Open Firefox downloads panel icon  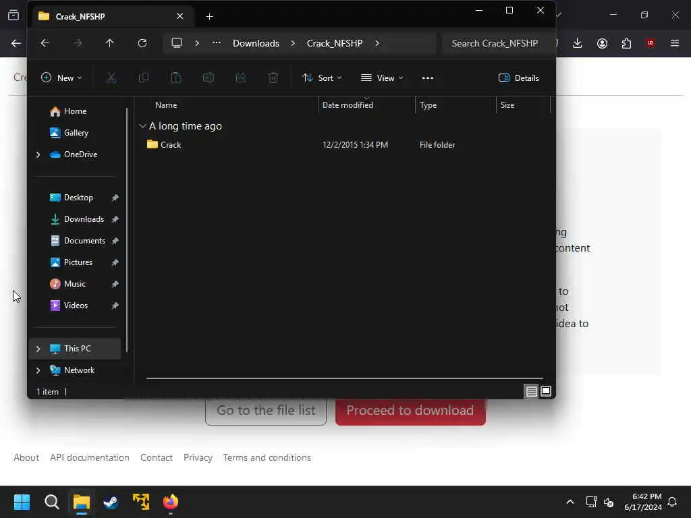(578, 43)
